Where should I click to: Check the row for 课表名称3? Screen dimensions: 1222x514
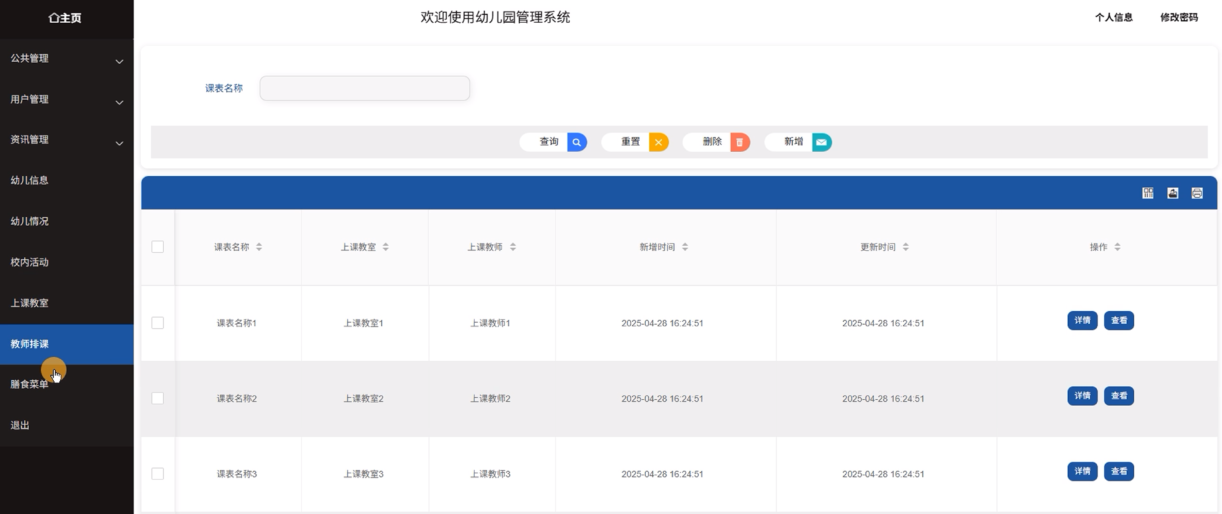click(158, 474)
